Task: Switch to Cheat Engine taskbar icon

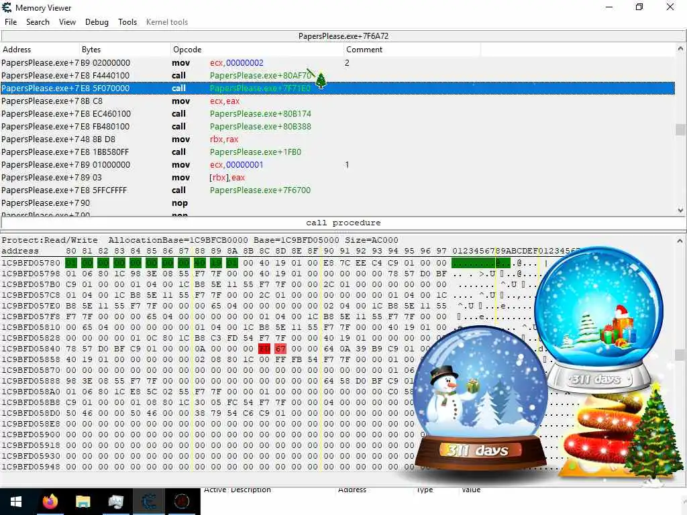Action: (148, 502)
